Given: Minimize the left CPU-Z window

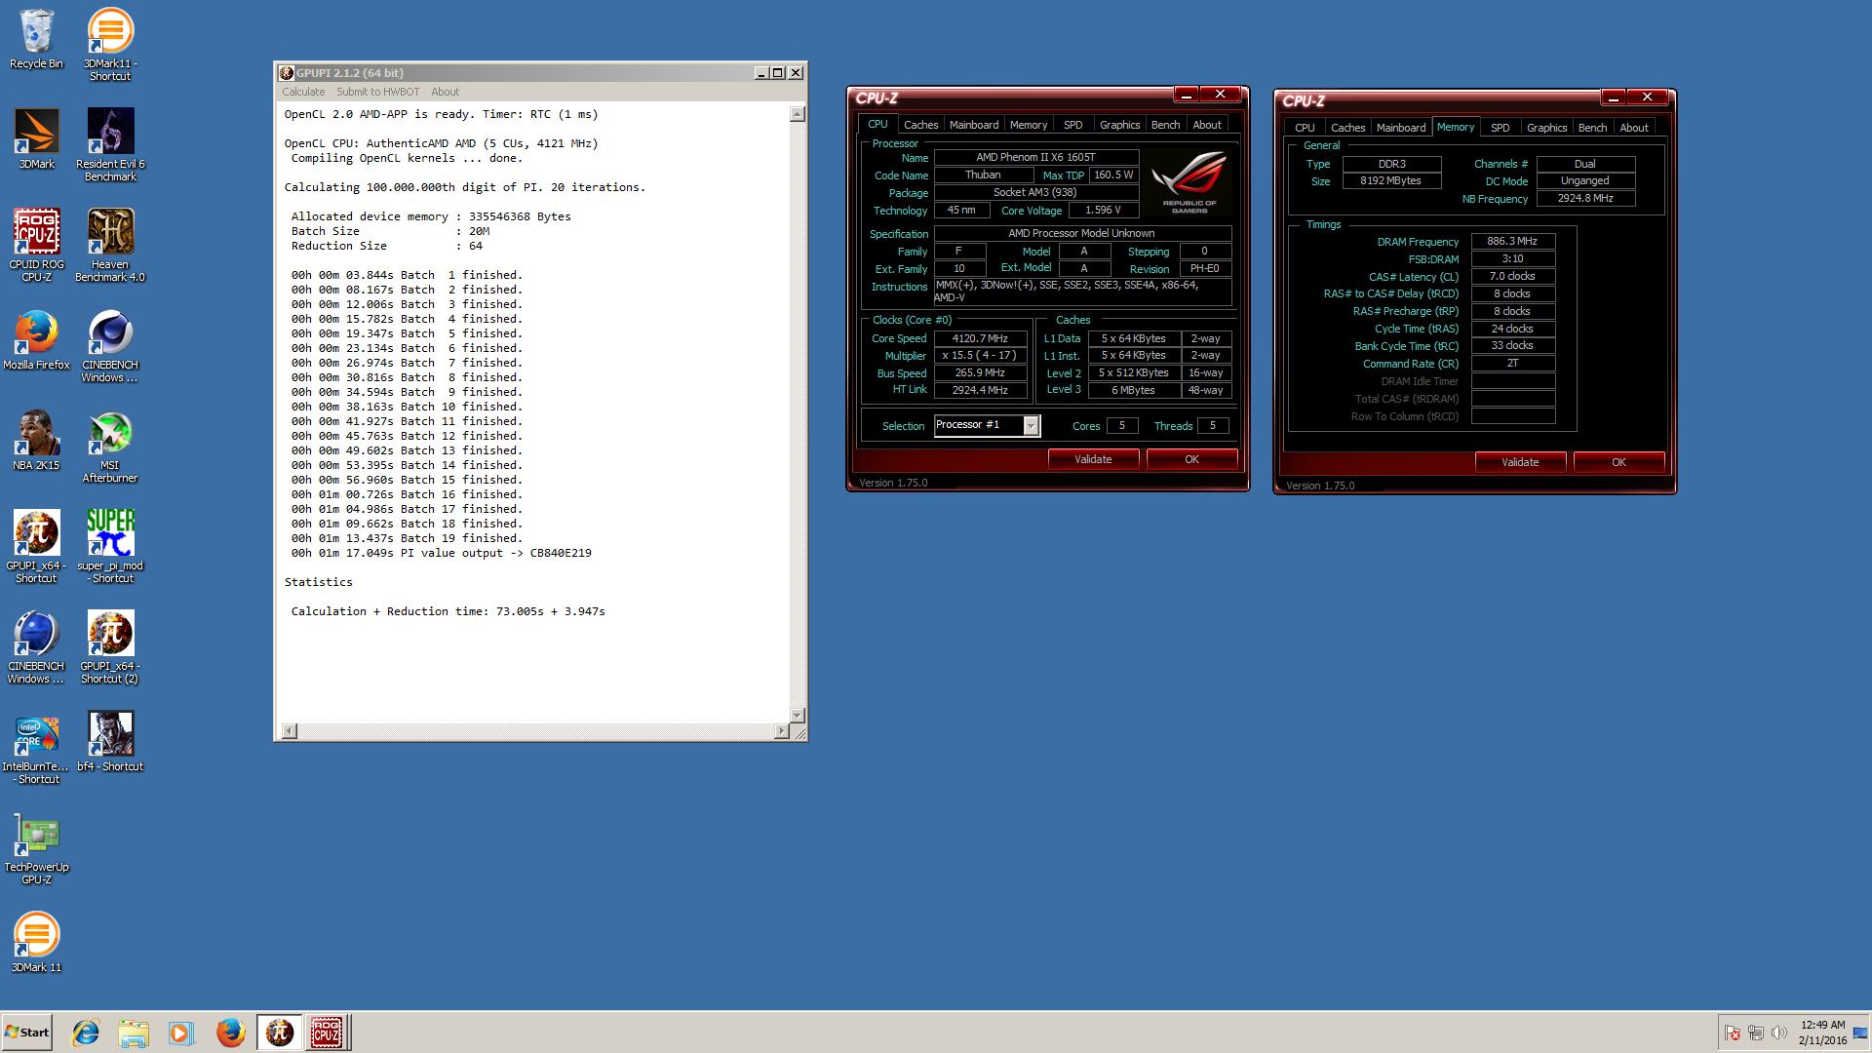Looking at the screenshot, I should tap(1186, 95).
